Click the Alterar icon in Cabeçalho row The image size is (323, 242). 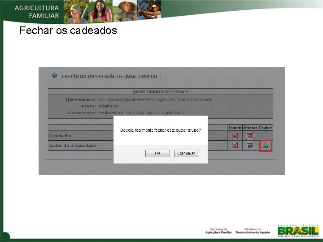pyautogui.click(x=250, y=136)
